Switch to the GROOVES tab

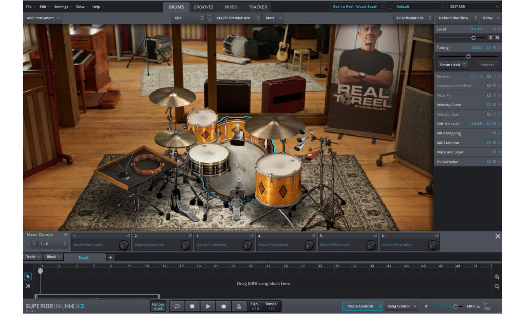tap(203, 7)
